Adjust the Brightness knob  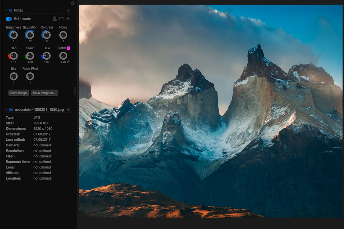pyautogui.click(x=13, y=35)
